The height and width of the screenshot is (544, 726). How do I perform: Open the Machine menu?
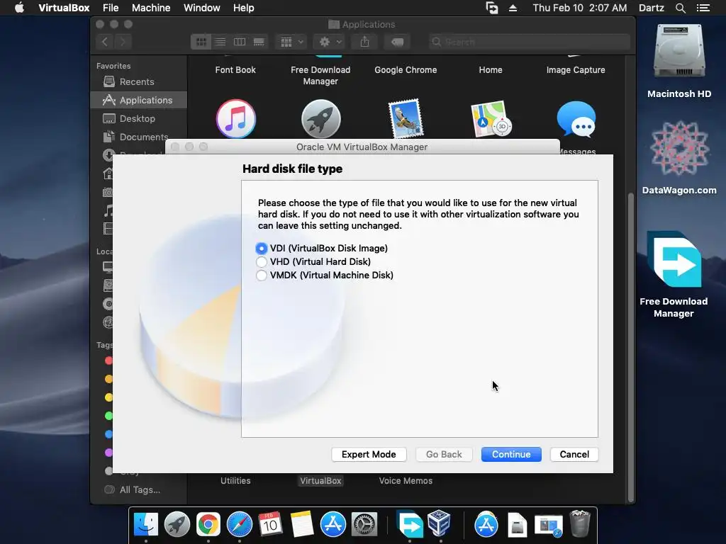point(151,8)
